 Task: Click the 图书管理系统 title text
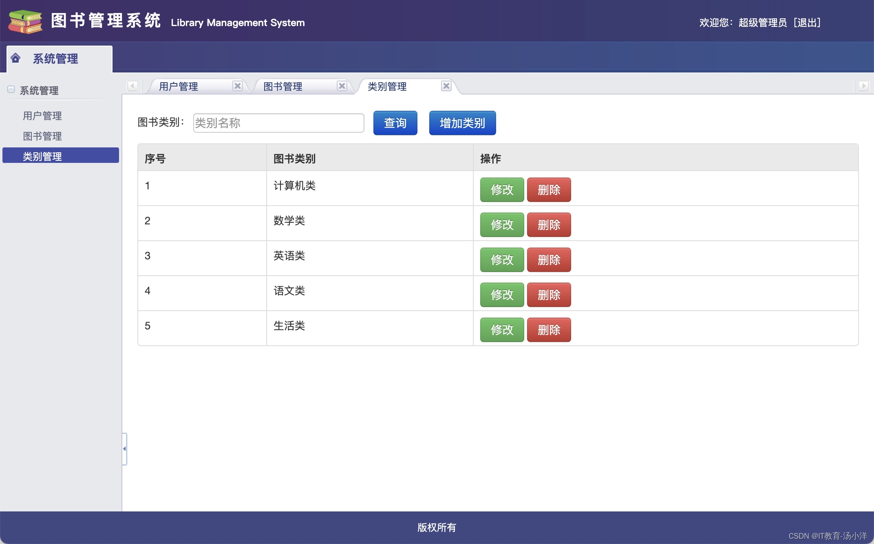pyautogui.click(x=106, y=21)
